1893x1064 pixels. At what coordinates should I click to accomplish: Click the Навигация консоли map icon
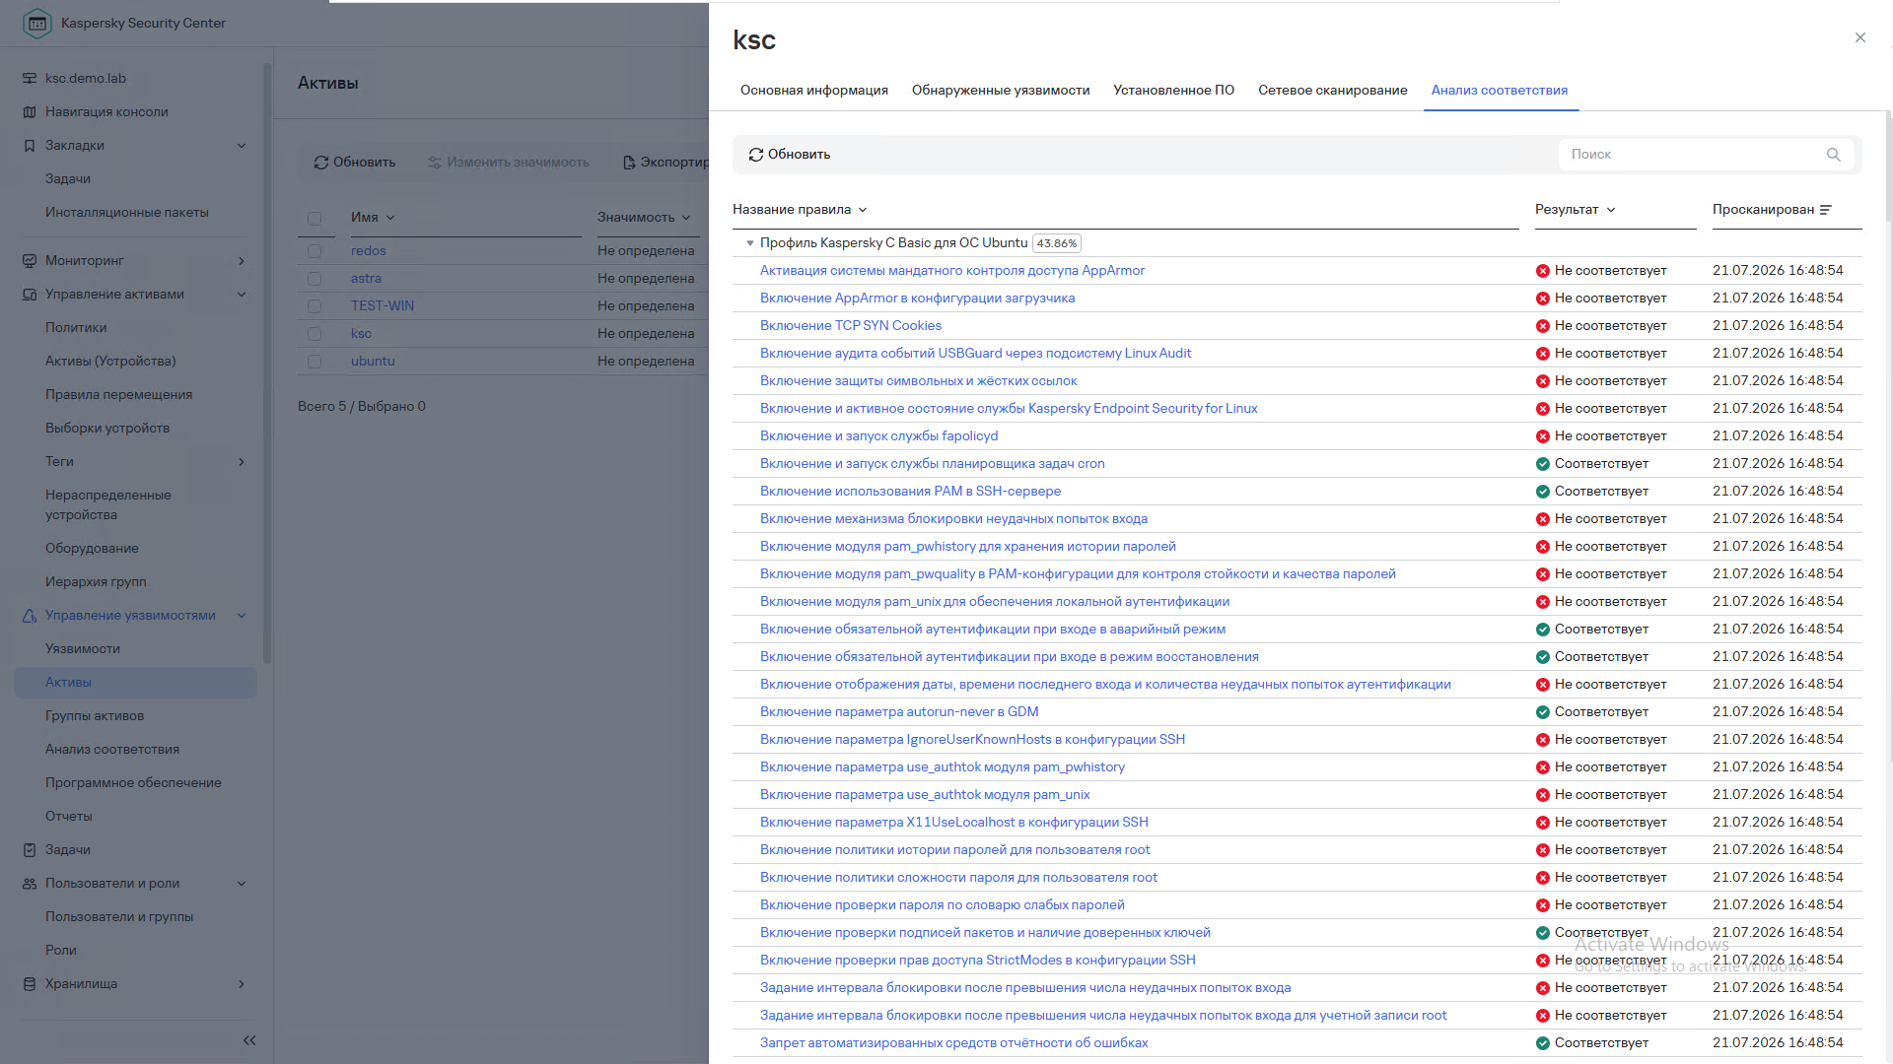(x=30, y=112)
